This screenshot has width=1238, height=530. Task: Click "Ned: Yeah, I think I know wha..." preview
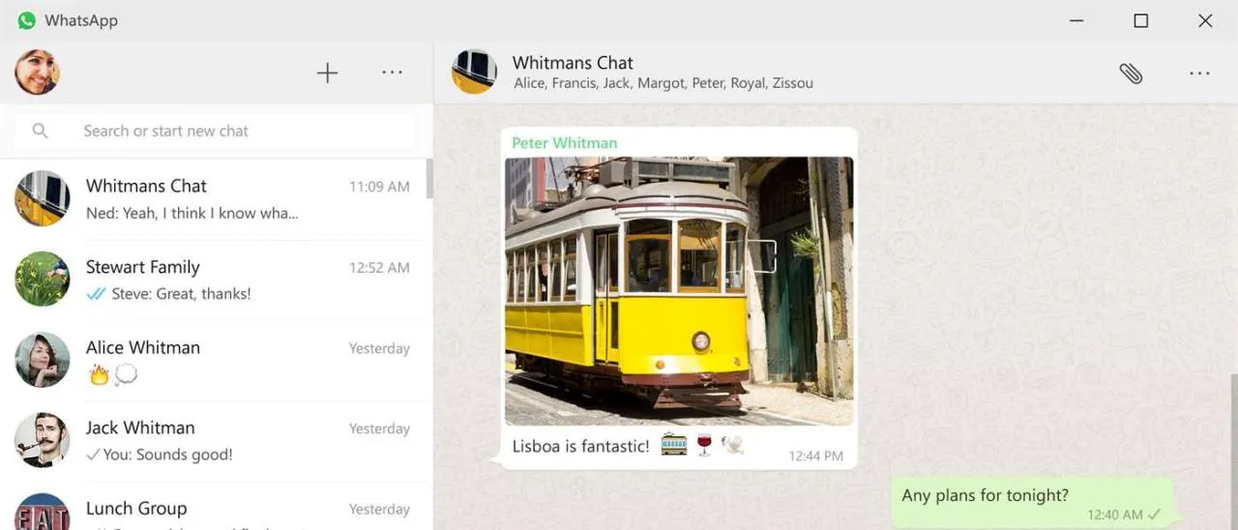(192, 214)
